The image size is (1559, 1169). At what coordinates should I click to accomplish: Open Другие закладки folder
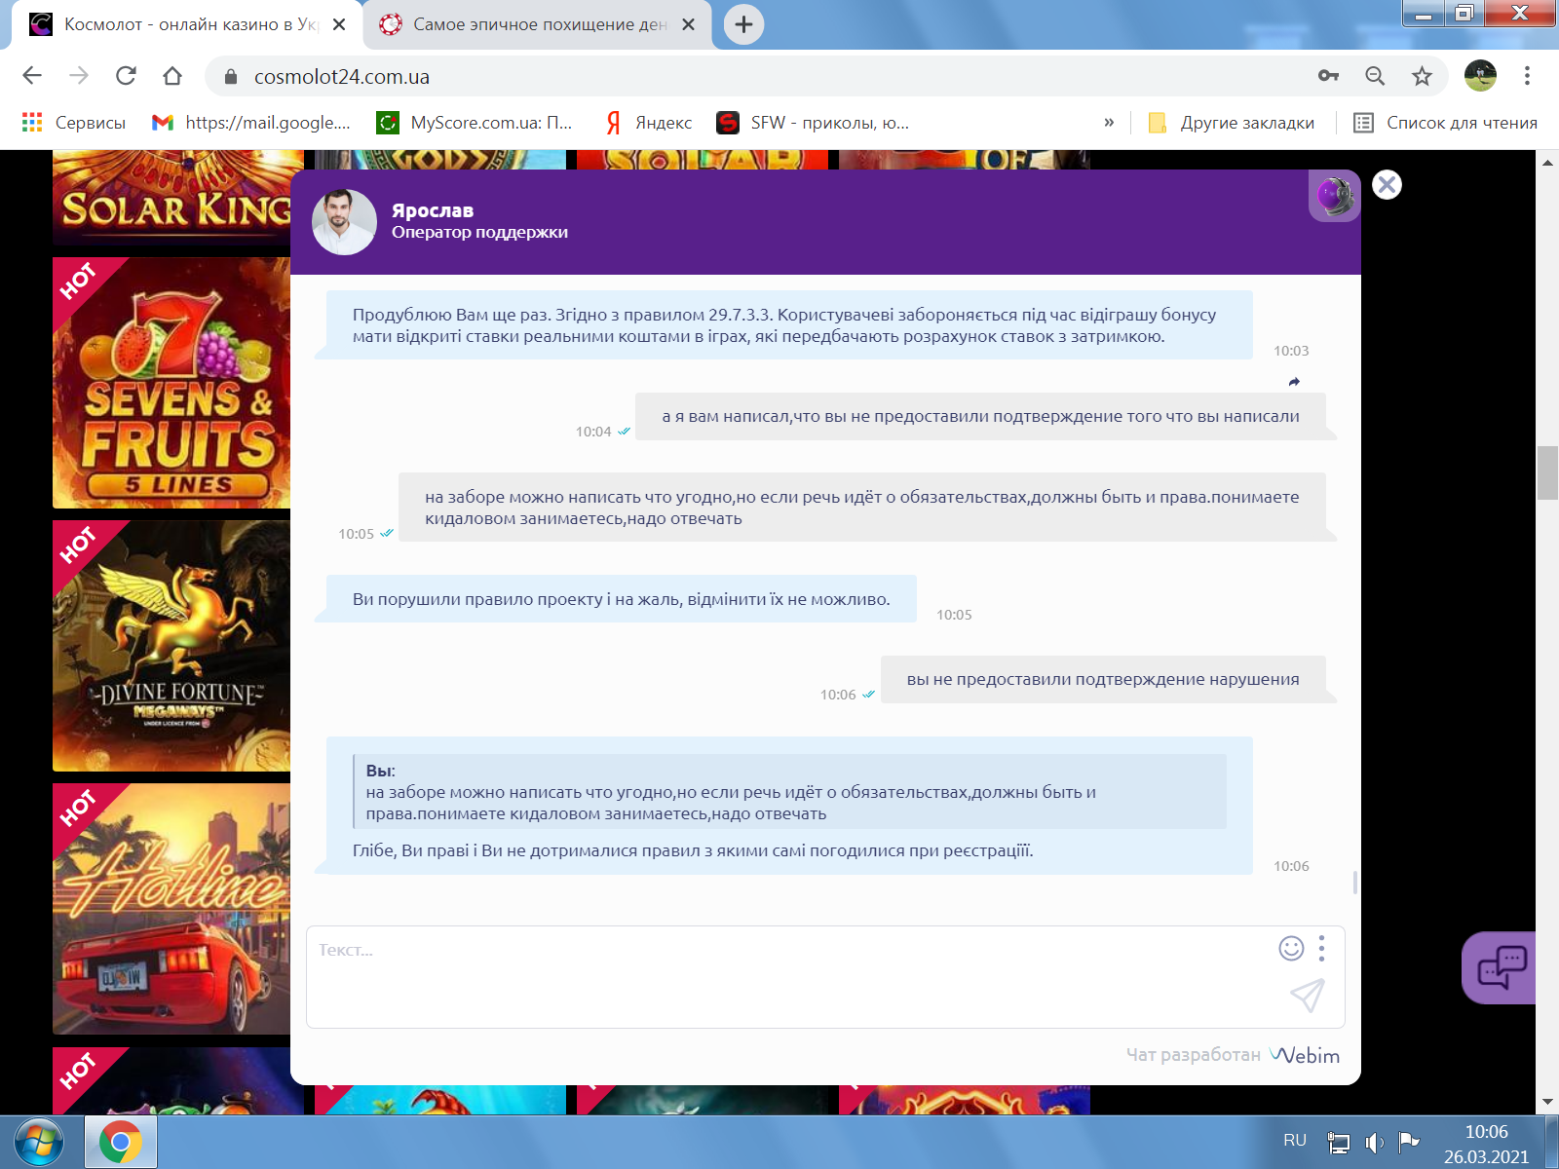[x=1232, y=123]
